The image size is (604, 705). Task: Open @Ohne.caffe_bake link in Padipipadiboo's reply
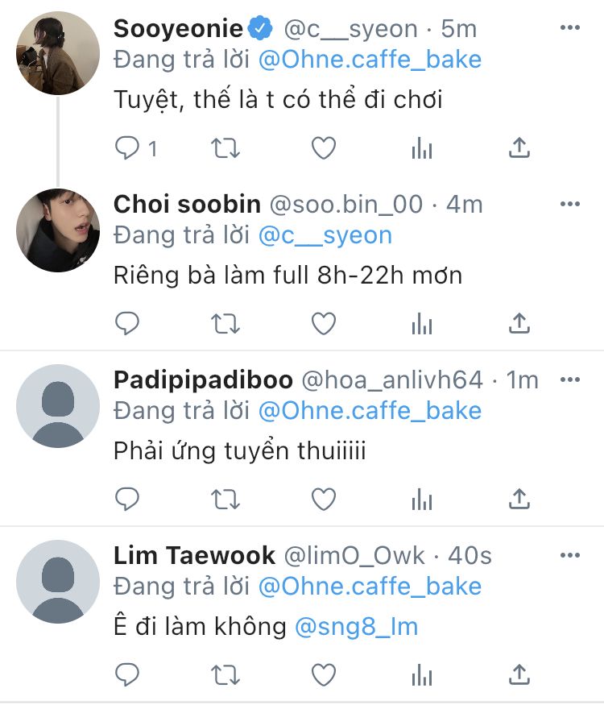point(370,411)
